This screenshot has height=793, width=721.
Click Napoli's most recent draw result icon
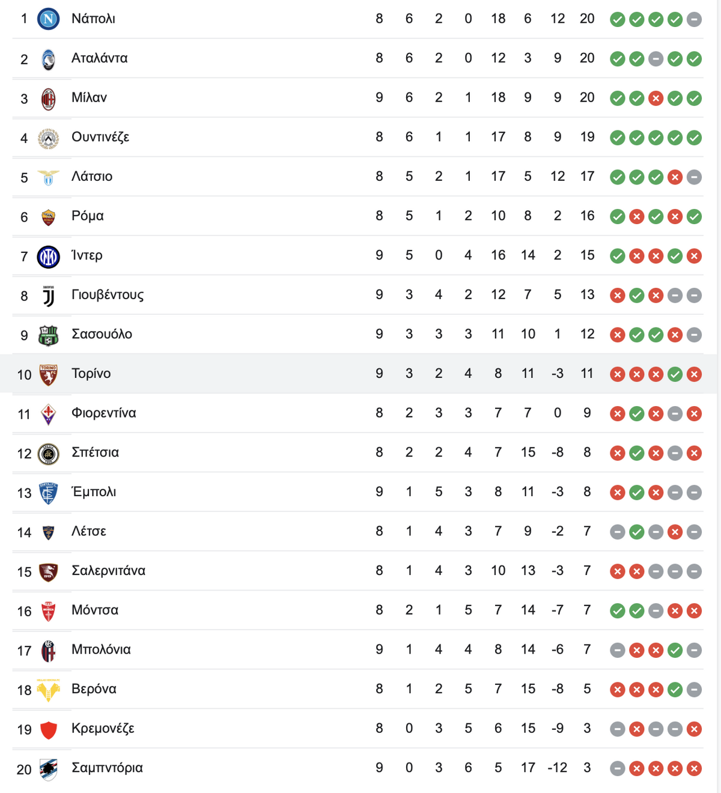pyautogui.click(x=694, y=19)
